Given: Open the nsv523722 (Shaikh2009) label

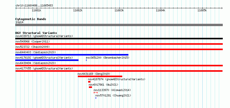Looking at the screenshot, I should coord(33,47).
